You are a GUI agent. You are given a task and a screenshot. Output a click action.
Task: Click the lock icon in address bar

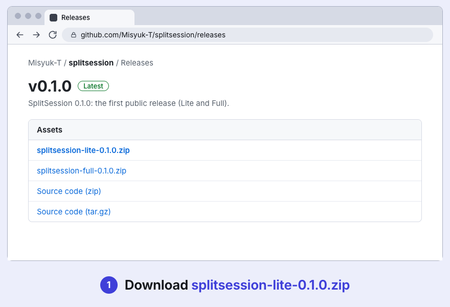(74, 35)
